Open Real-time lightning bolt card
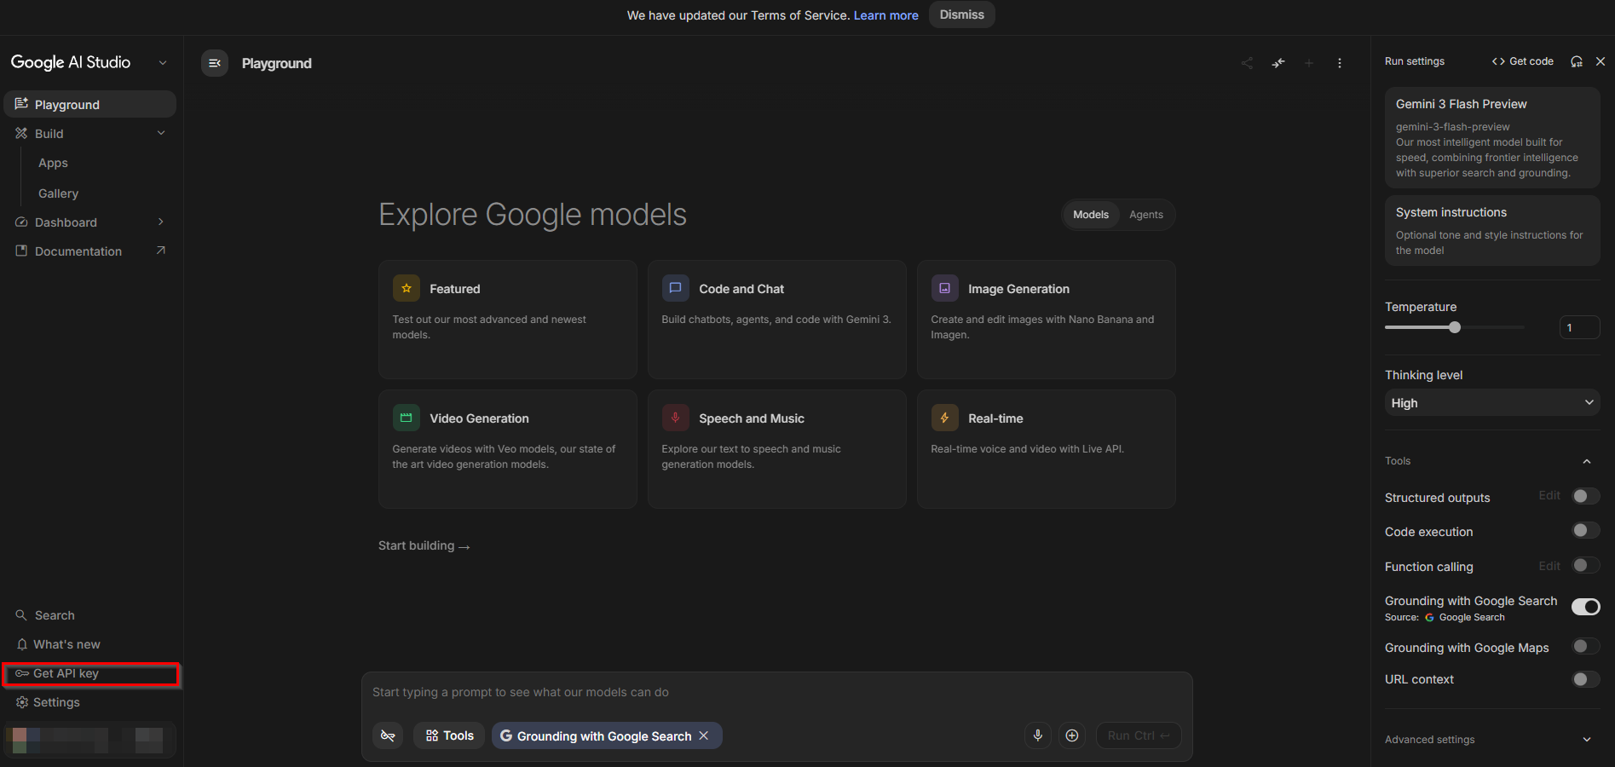The height and width of the screenshot is (767, 1615). tap(944, 418)
